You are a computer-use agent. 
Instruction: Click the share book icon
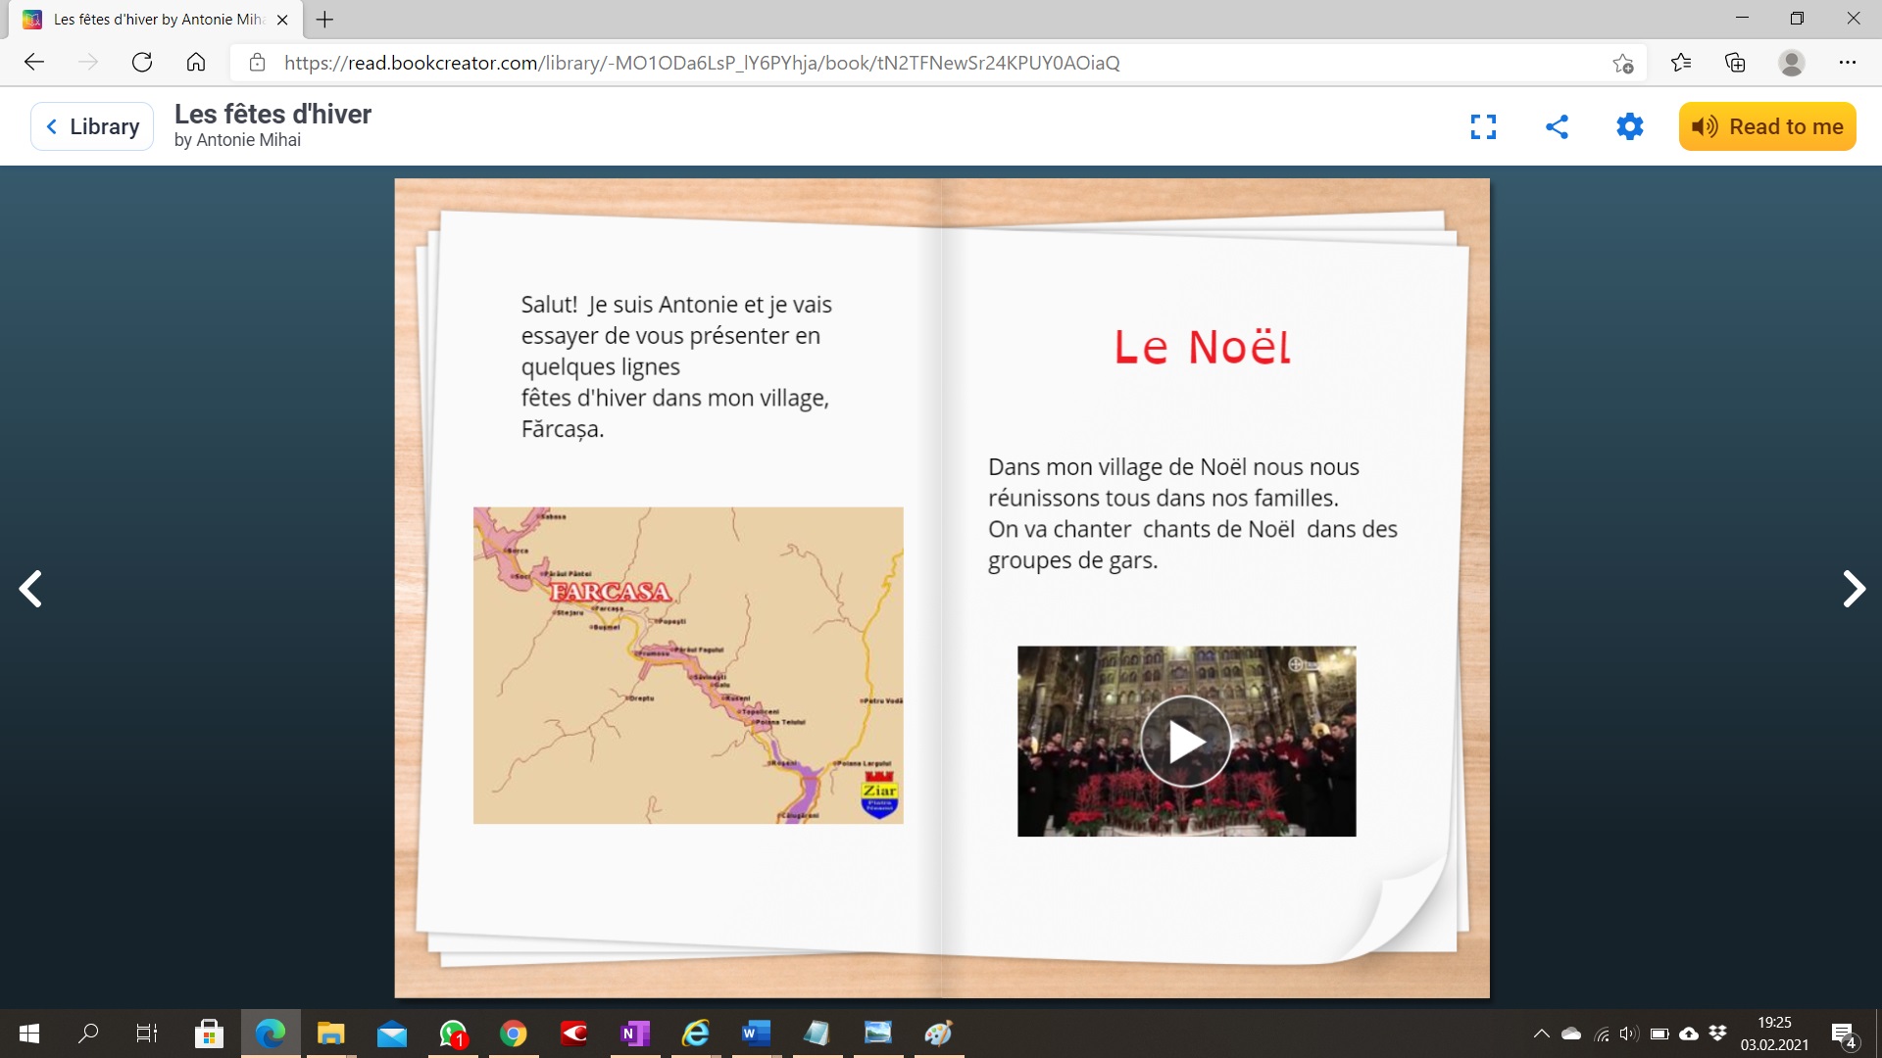click(1557, 126)
